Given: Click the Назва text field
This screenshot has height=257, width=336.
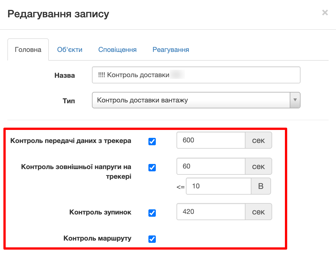Looking at the screenshot, I should tap(196, 75).
